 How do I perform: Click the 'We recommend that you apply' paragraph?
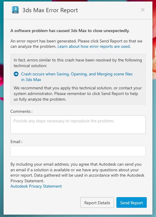[78, 94]
